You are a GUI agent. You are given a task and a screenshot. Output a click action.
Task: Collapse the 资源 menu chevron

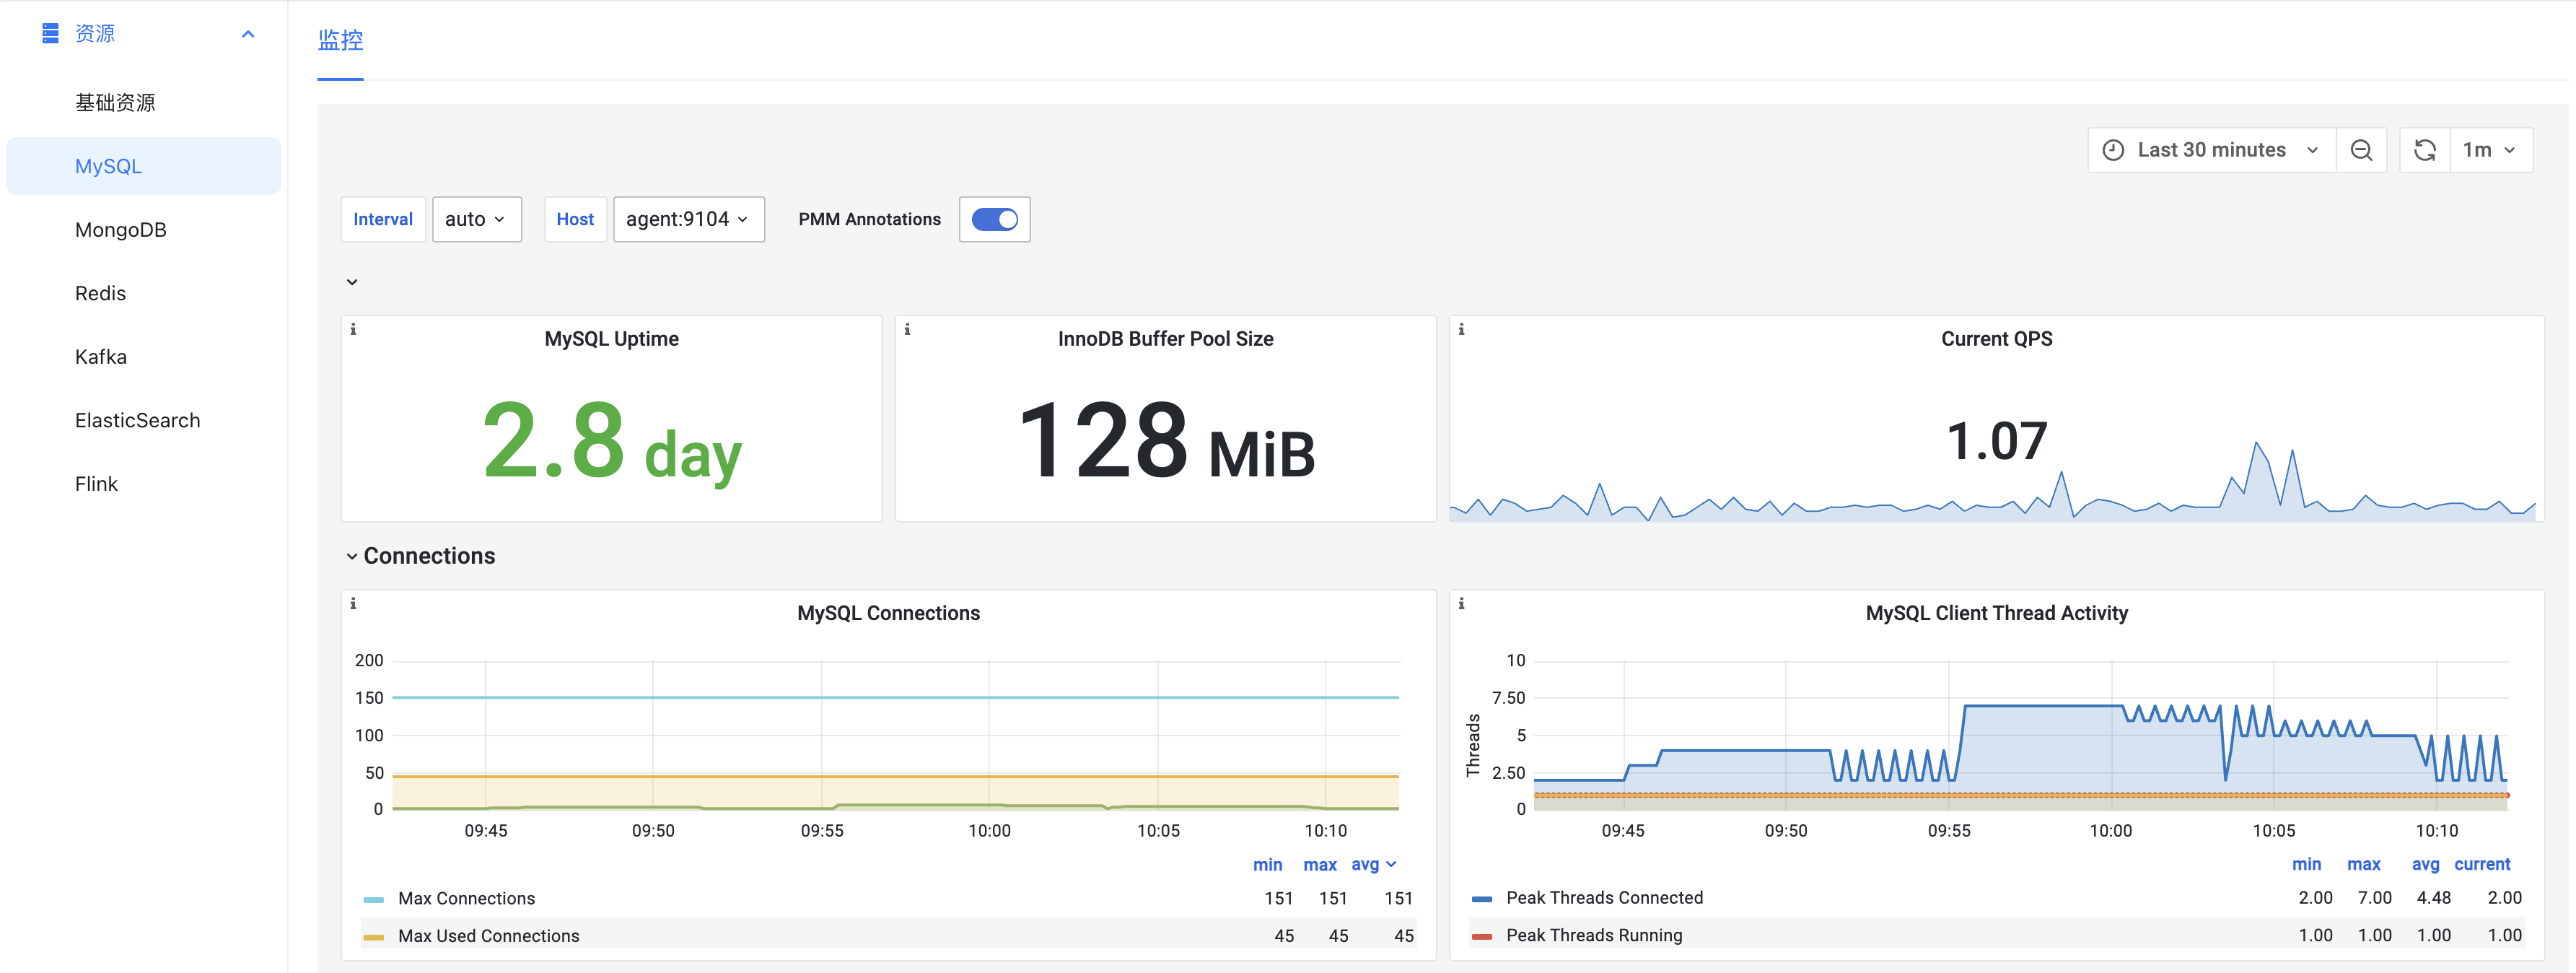(248, 34)
